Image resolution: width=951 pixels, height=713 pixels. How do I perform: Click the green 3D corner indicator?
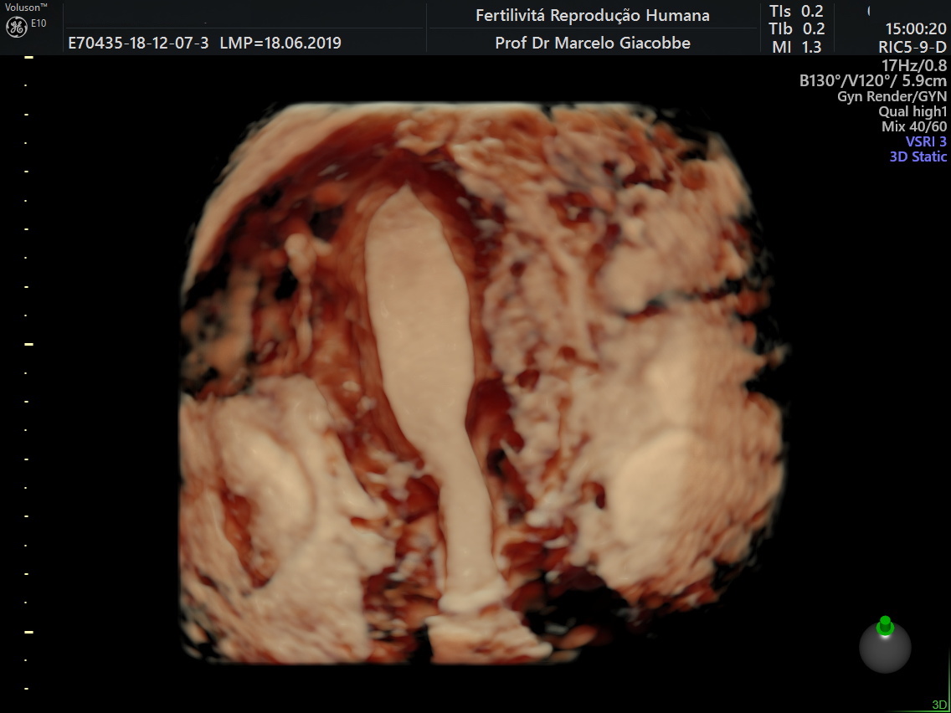[939, 705]
